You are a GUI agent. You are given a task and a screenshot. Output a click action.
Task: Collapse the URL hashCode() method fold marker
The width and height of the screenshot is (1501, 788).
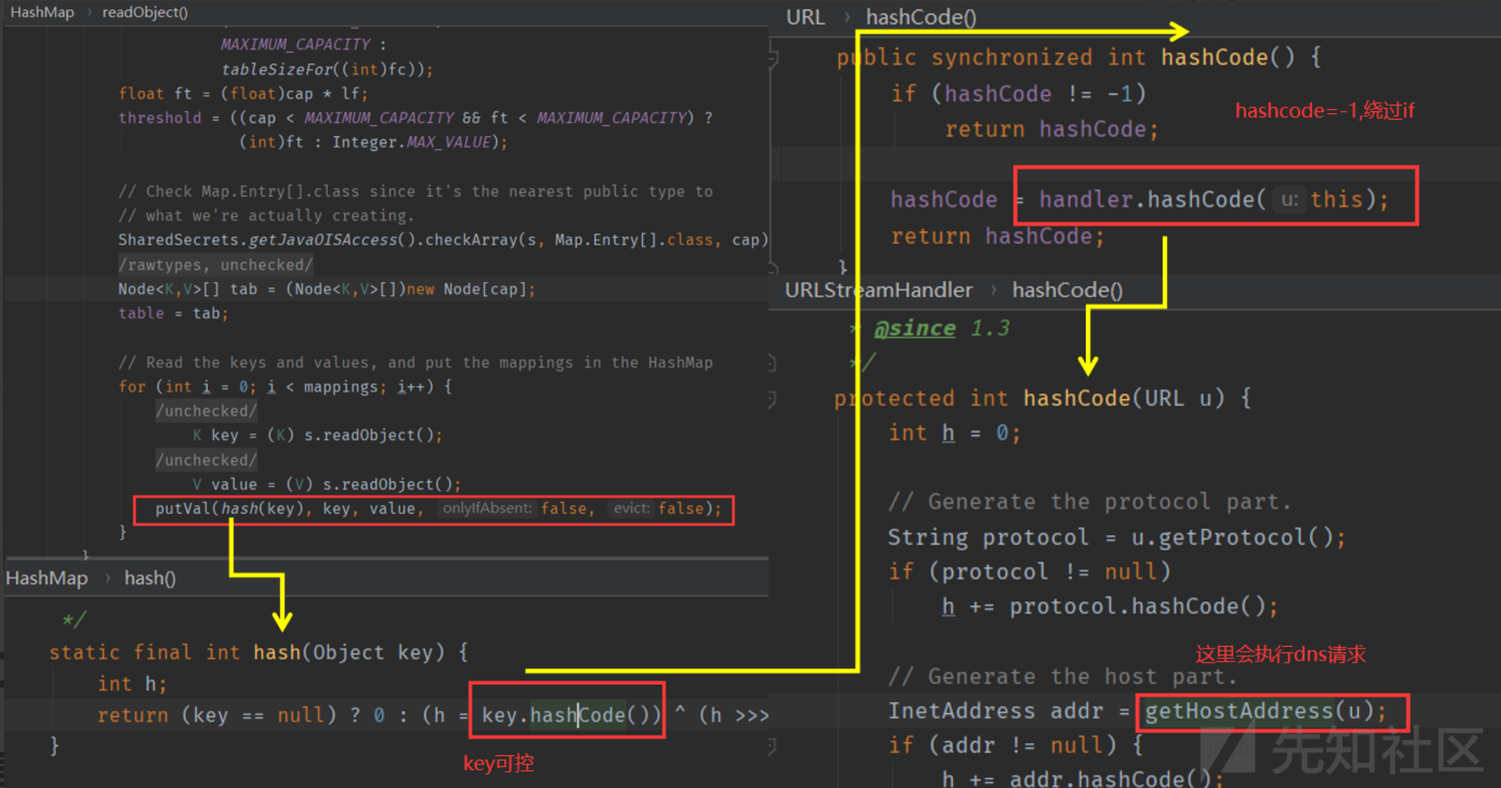click(773, 58)
